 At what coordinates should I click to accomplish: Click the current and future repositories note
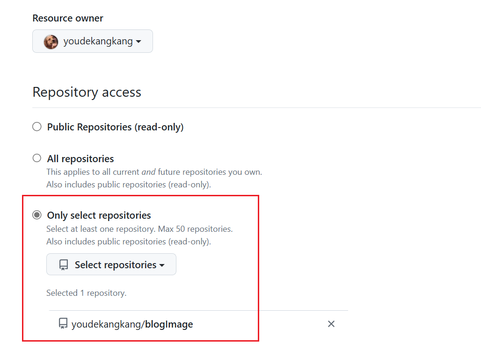click(154, 172)
